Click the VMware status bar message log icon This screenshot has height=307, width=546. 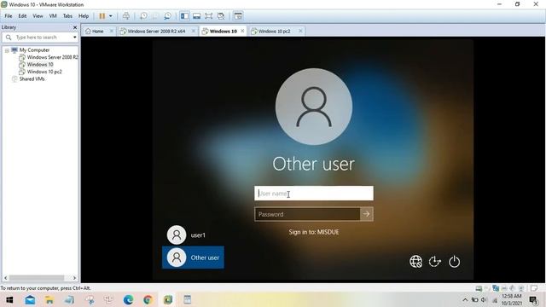click(x=533, y=288)
